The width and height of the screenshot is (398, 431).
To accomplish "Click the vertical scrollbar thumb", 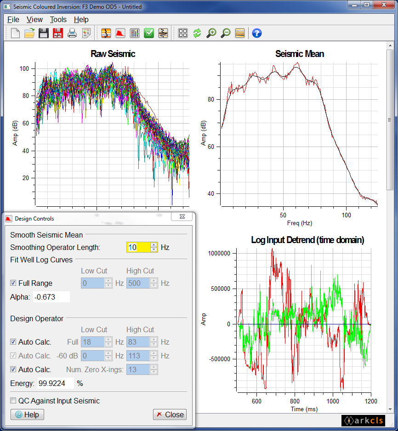I will pos(390,119).
